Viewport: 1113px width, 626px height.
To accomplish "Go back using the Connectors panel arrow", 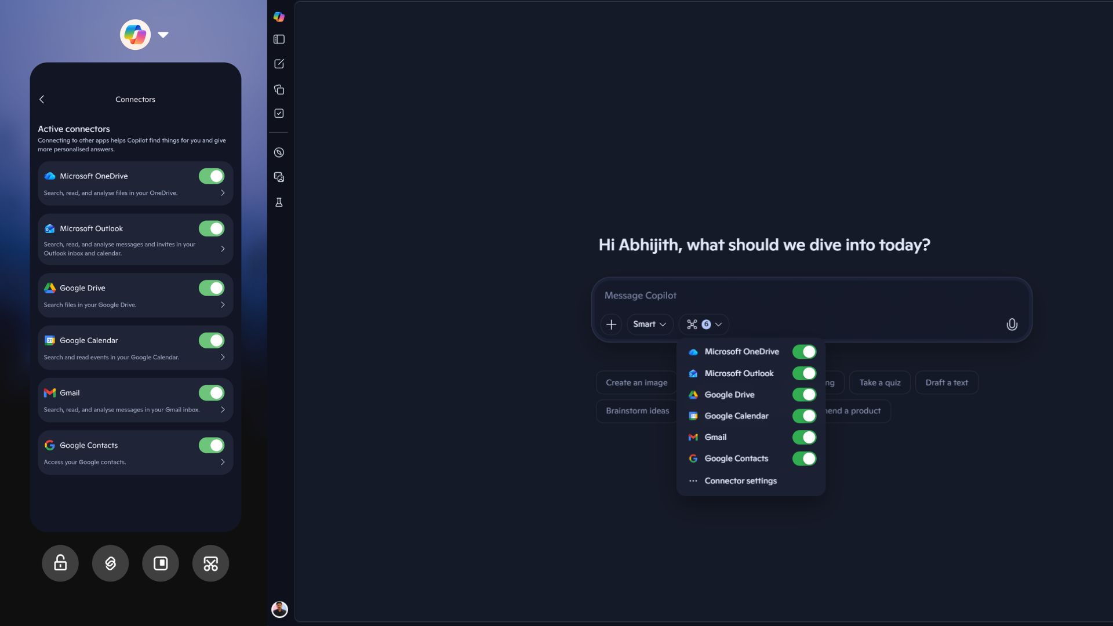I will pyautogui.click(x=42, y=99).
